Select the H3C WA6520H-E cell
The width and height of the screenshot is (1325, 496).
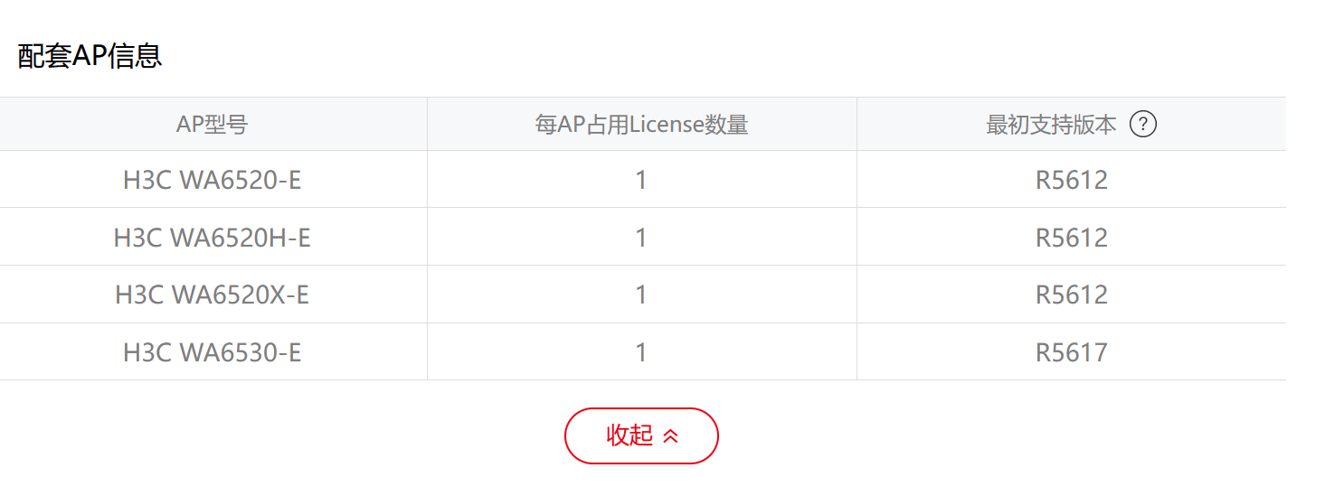(213, 238)
